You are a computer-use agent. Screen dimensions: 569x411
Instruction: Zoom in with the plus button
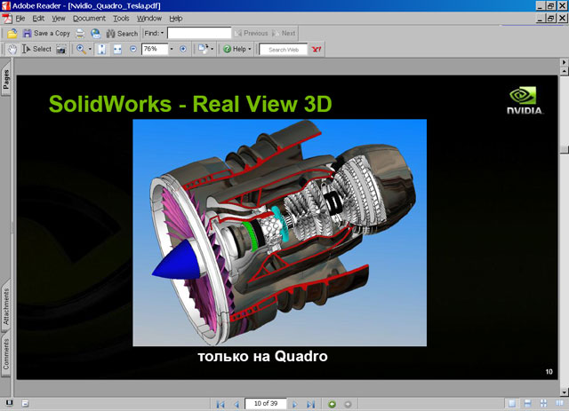(183, 49)
